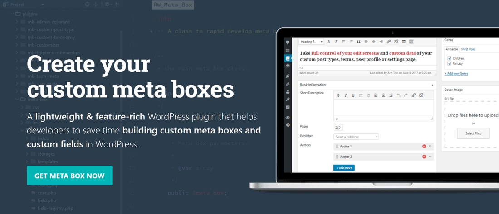499x214 pixels.
Task: Collapse the Book Information meta box
Action: (432, 85)
